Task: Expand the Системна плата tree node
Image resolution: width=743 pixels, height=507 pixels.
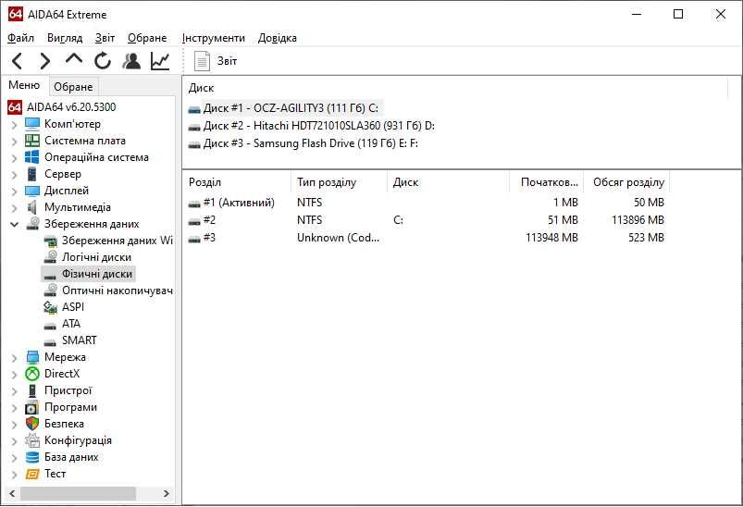Action: (x=14, y=142)
